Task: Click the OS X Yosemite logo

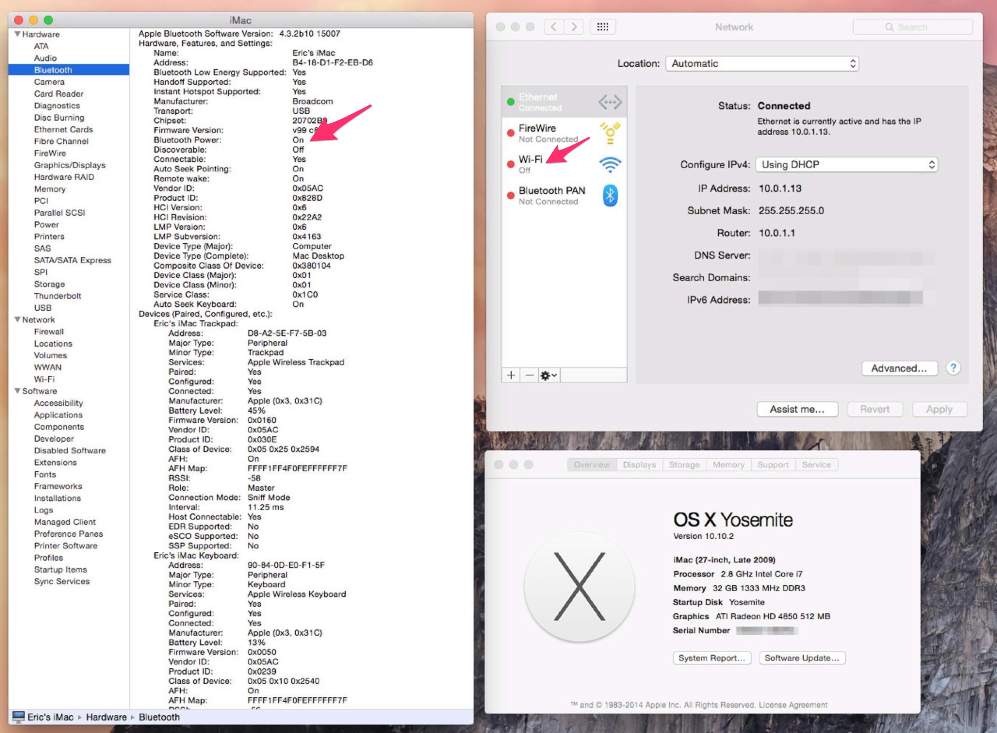Action: 580,587
